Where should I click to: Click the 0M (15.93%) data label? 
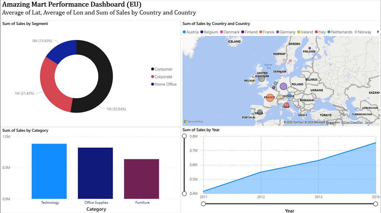pos(42,41)
